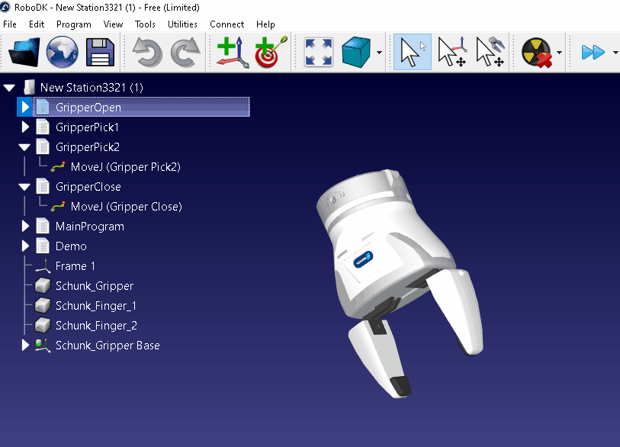Screen dimensions: 620x447
Task: Open the view cube dropdown arrow
Action: 379,52
